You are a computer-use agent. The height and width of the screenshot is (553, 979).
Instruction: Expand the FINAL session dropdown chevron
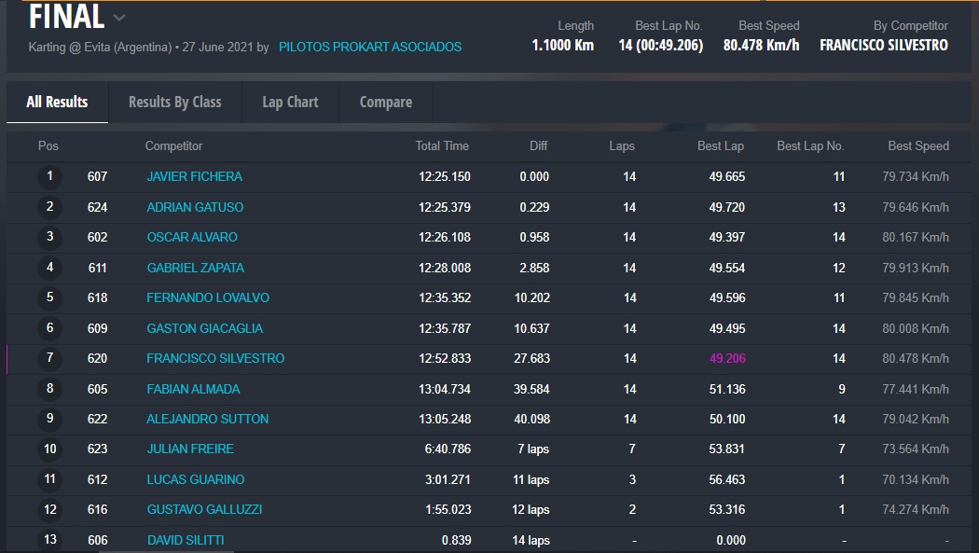coord(119,18)
